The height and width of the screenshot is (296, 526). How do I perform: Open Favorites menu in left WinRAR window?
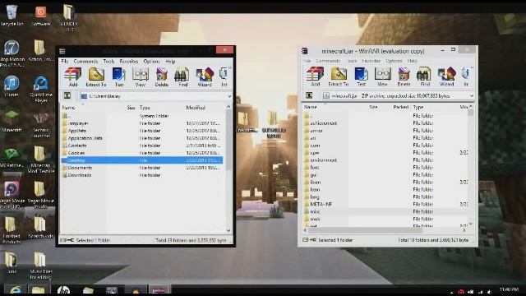(x=129, y=62)
